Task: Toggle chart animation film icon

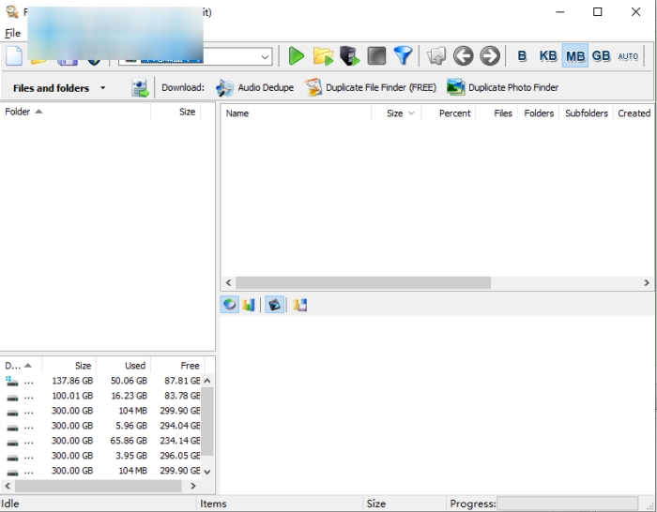Action: tap(274, 305)
